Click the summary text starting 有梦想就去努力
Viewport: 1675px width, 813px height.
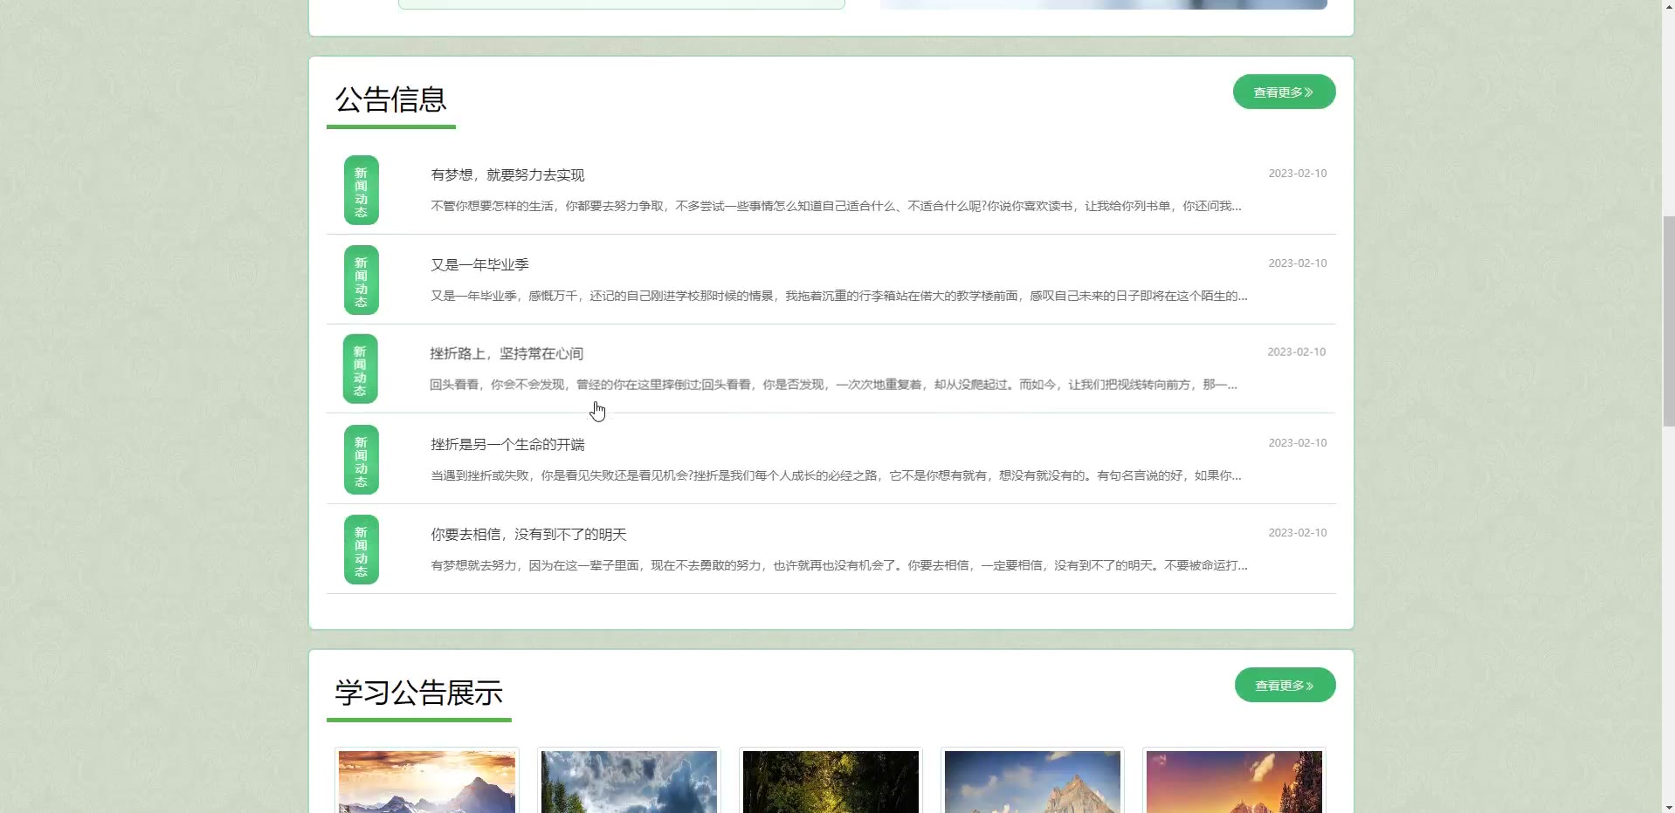tap(838, 565)
